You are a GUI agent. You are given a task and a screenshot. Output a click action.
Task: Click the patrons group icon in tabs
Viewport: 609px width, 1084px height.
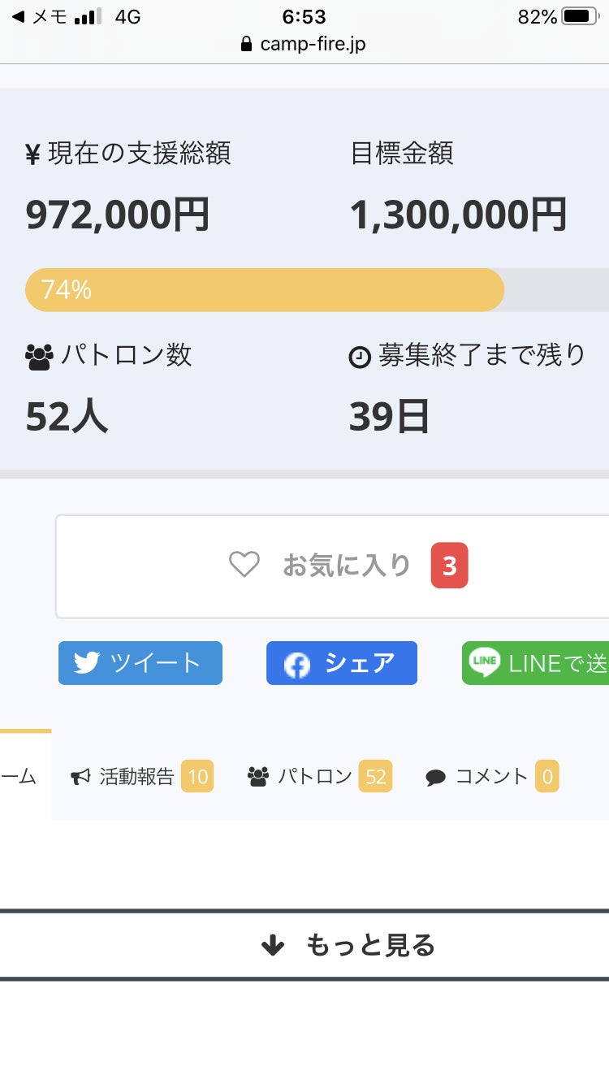(x=258, y=777)
